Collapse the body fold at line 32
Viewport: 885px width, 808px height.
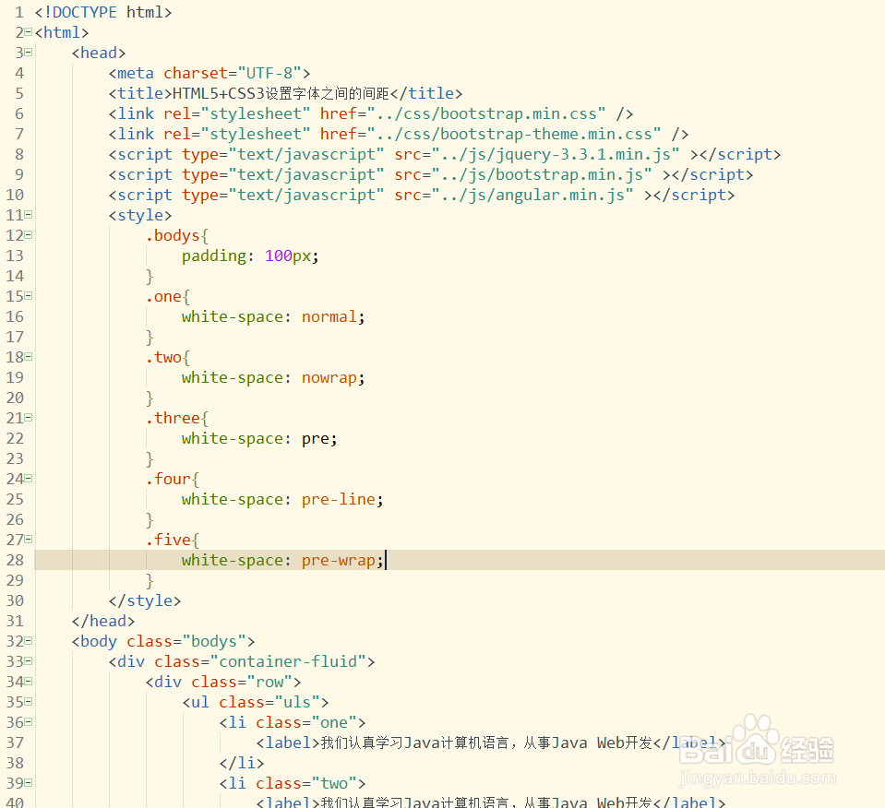click(29, 641)
